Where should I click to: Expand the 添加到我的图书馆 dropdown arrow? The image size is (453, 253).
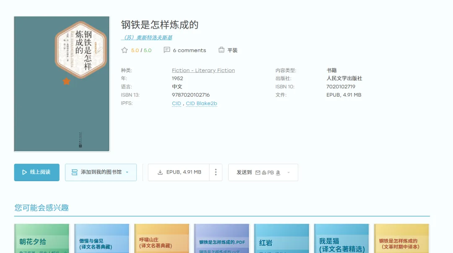(127, 172)
